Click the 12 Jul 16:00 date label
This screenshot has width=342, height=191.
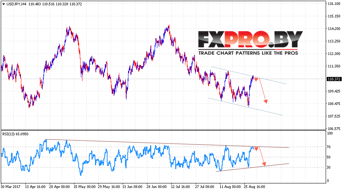[x=180, y=187]
